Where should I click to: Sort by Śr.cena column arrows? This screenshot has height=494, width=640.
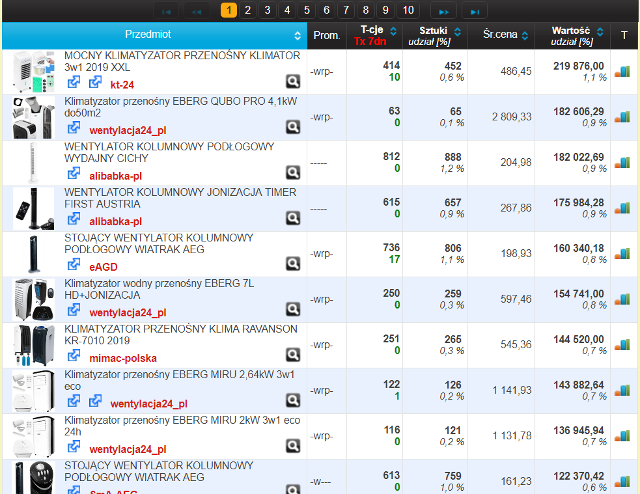click(x=525, y=36)
